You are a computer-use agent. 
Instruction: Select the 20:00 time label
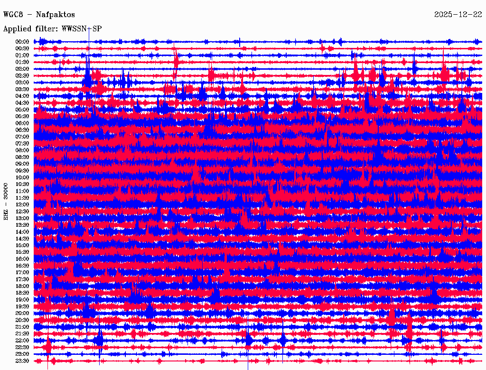pyautogui.click(x=22, y=313)
